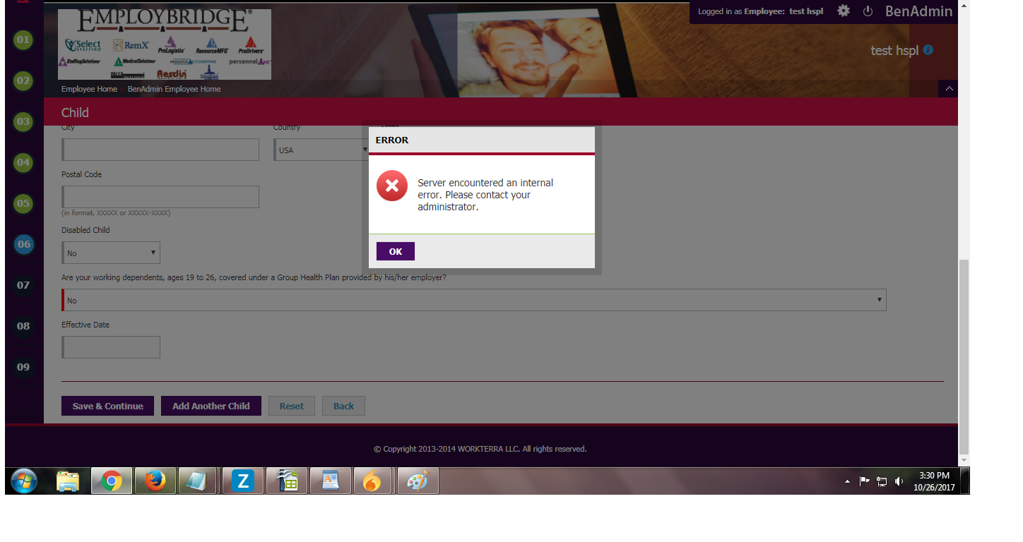The image size is (1023, 542).
Task: Click the settings gear icon in header
Action: pyautogui.click(x=843, y=11)
